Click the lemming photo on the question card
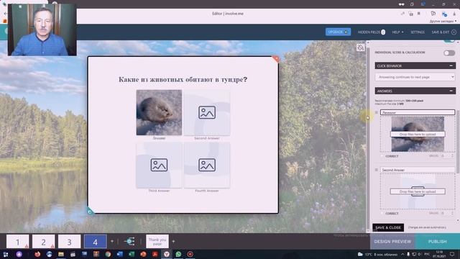The image size is (460, 259). (x=159, y=113)
